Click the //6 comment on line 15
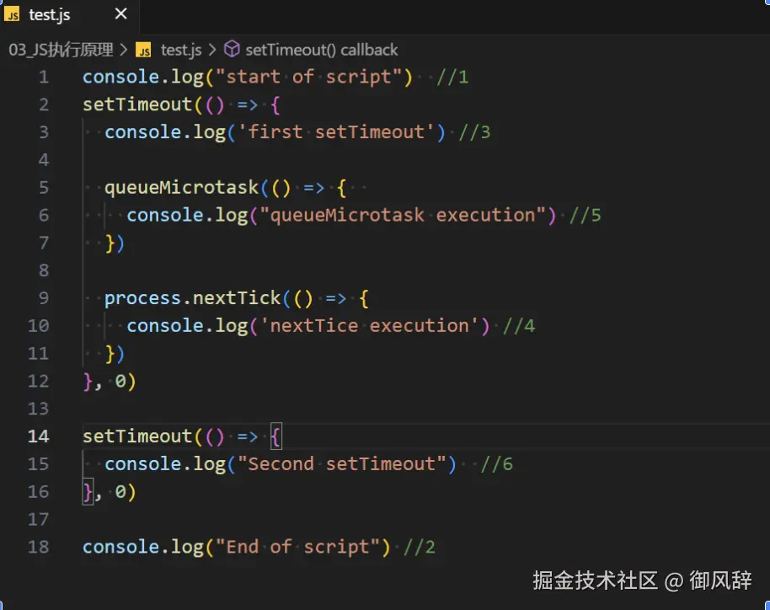770x610 pixels. (496, 464)
